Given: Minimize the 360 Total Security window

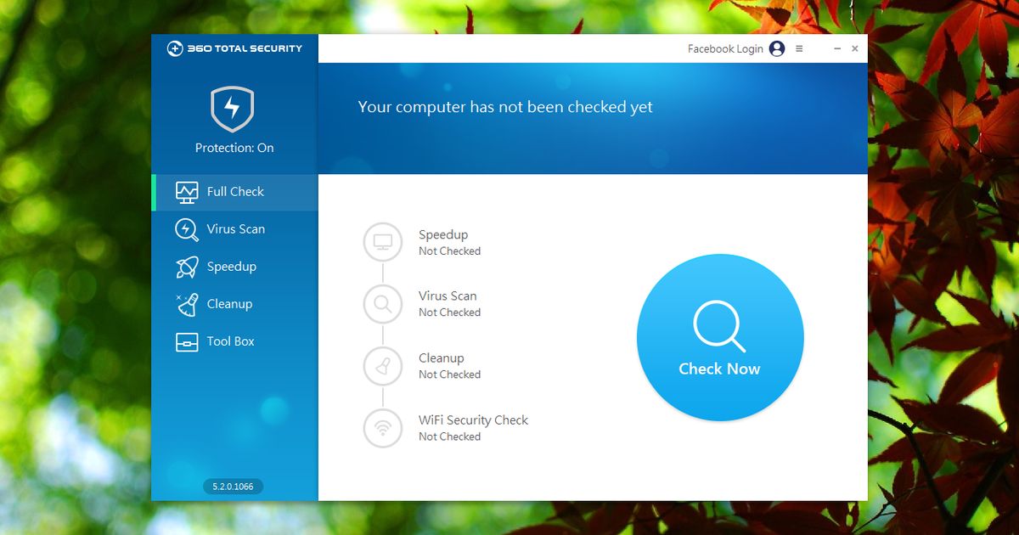Looking at the screenshot, I should tap(836, 49).
